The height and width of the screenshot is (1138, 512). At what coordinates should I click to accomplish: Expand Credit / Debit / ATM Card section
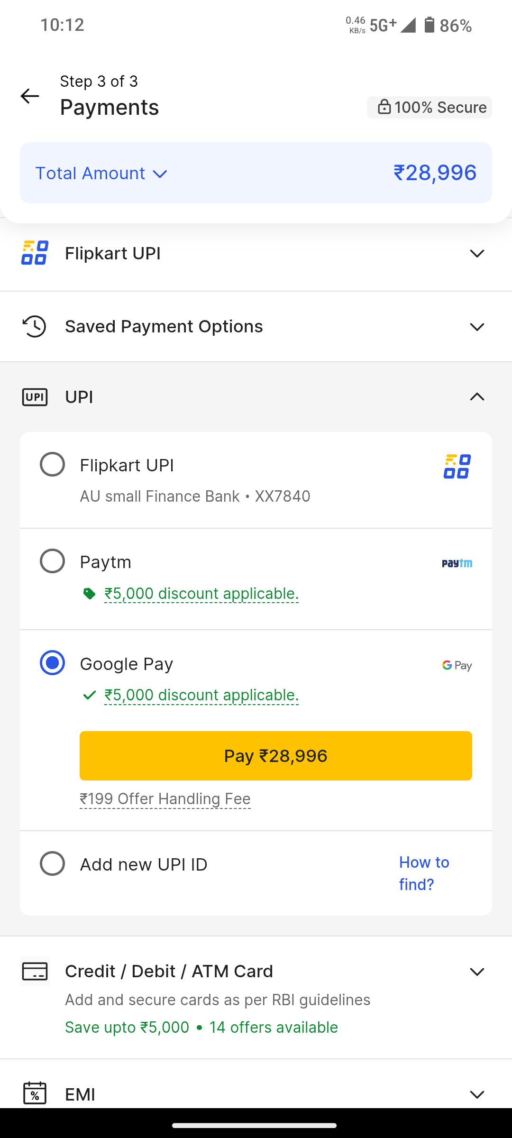click(x=476, y=972)
